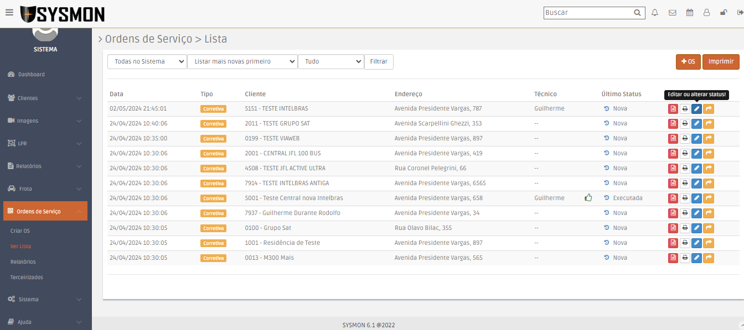The image size is (744, 330).
Task: Open Criar OS in the sidebar
Action: (20, 231)
